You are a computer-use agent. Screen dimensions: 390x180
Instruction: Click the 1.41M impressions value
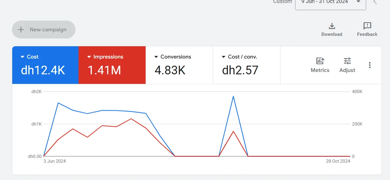[x=104, y=70]
